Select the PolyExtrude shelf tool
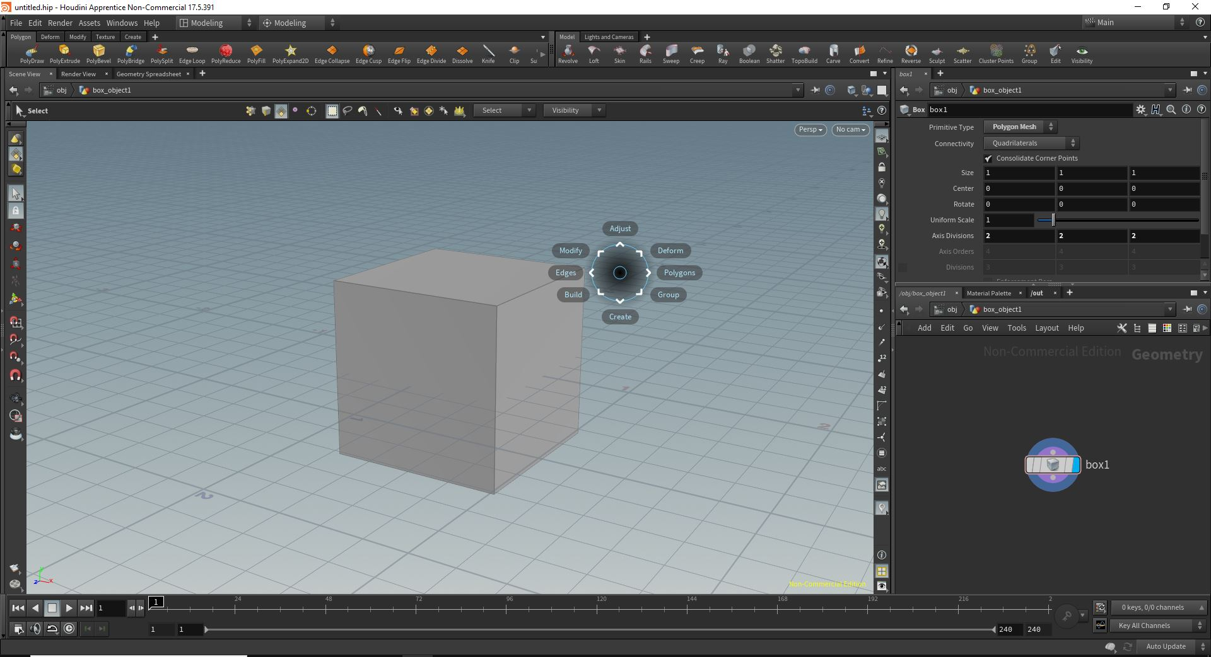The height and width of the screenshot is (657, 1211). [64, 54]
